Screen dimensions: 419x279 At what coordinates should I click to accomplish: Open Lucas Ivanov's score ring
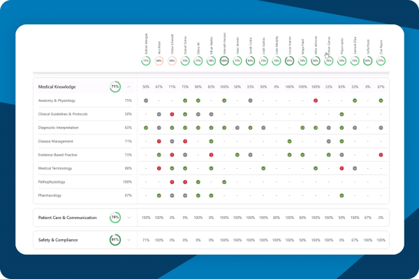click(289, 61)
